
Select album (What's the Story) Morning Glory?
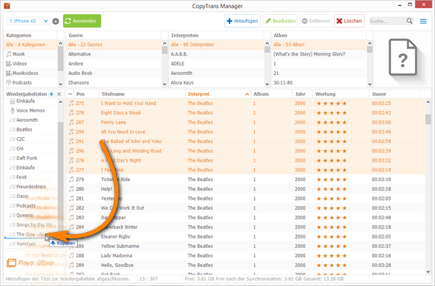point(319,54)
